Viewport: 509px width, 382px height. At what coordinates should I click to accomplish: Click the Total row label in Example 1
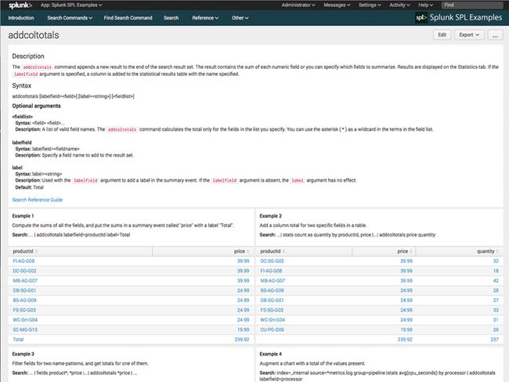(18, 340)
